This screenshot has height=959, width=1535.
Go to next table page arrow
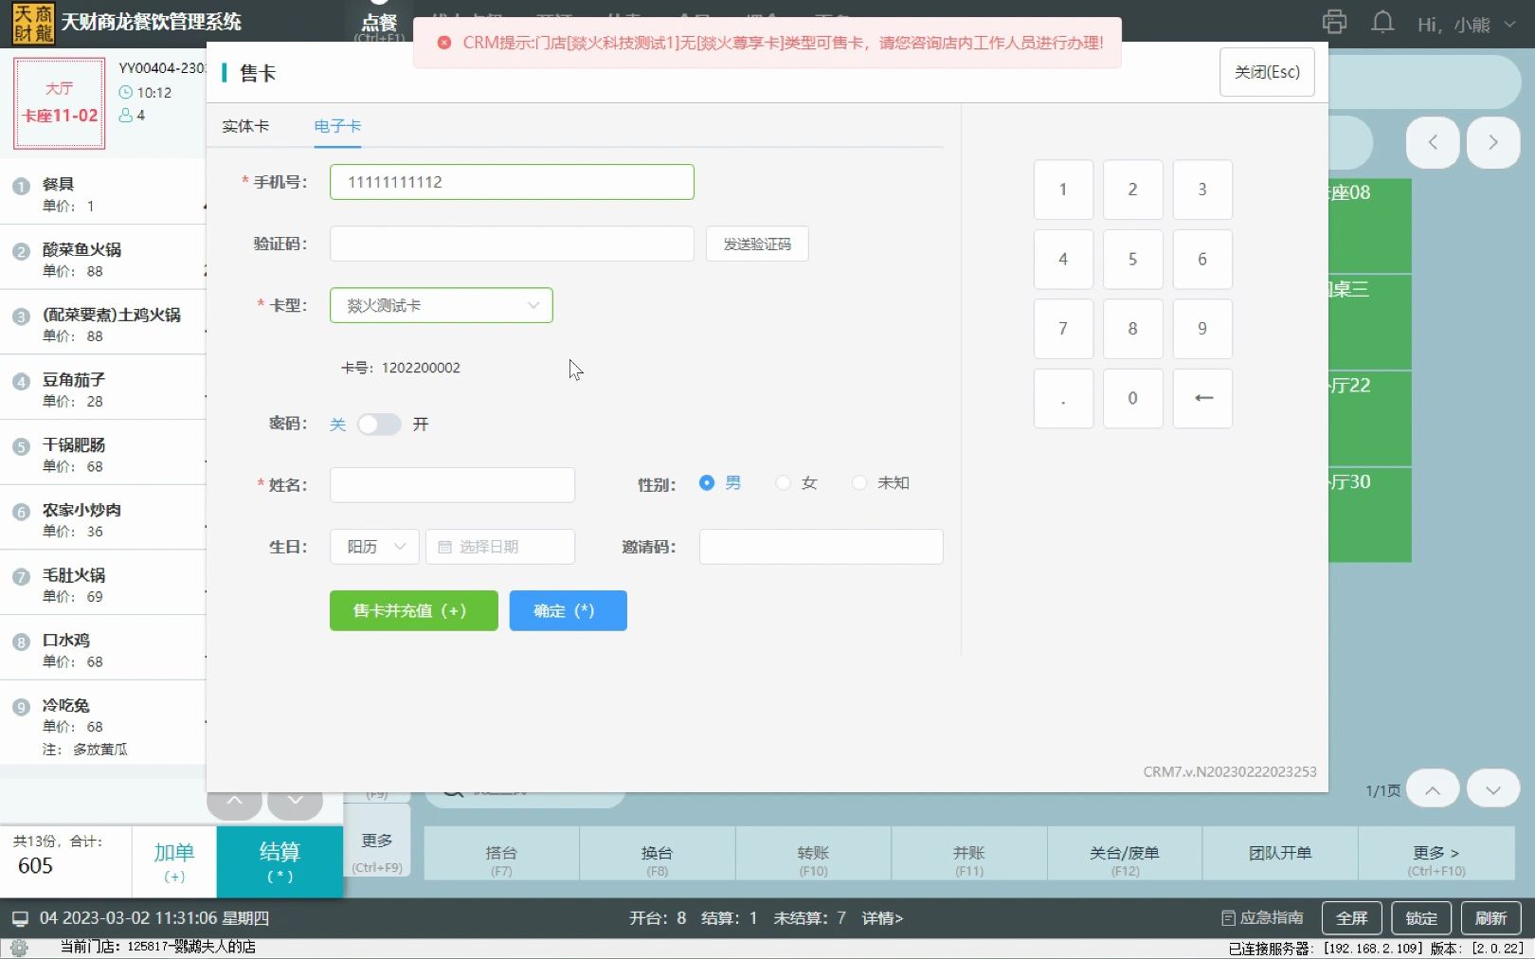point(1493,142)
